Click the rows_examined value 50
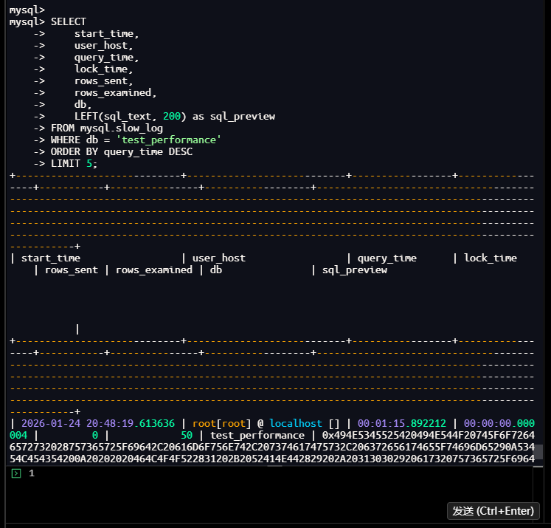This screenshot has width=551, height=528. point(187,435)
